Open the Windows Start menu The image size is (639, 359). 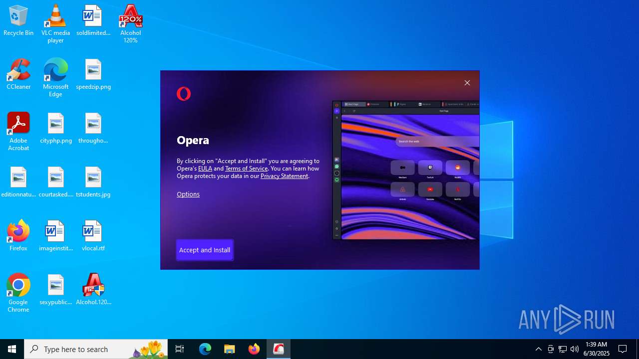(12, 349)
